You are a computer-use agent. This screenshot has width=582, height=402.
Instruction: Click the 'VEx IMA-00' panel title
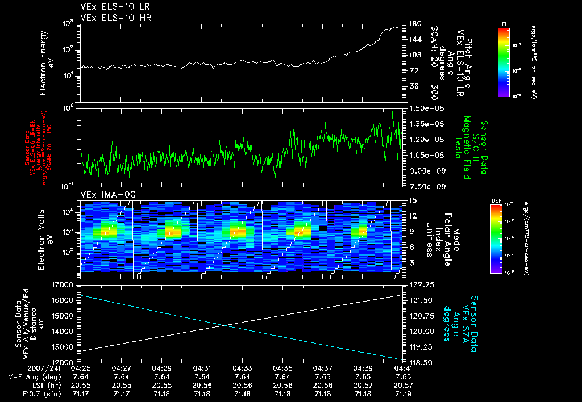click(108, 194)
